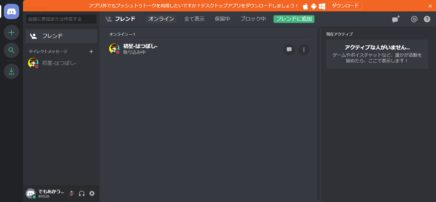436x202 pixels.
Task: Click the ダウンロード button in banner
Action: 345,6
